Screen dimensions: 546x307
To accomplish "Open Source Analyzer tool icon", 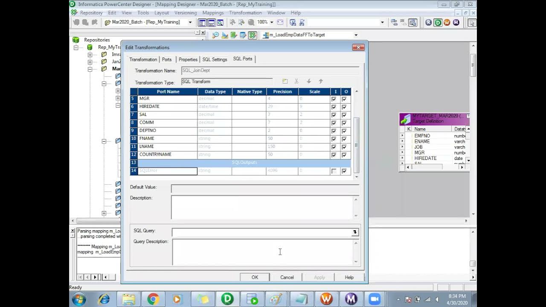I will point(215,35).
